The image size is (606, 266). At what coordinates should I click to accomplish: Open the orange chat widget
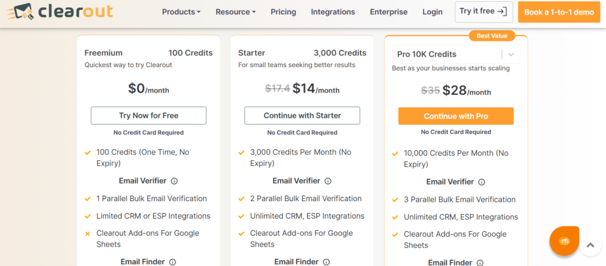(x=565, y=241)
